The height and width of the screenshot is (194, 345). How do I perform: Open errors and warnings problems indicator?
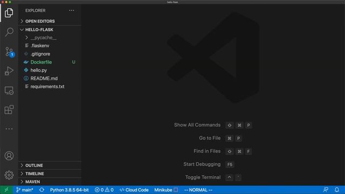pos(104,190)
